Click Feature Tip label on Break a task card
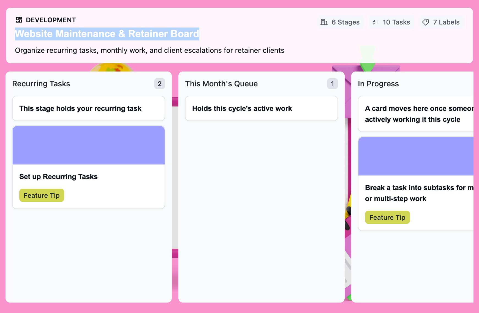This screenshot has height=313, width=479. tap(387, 217)
